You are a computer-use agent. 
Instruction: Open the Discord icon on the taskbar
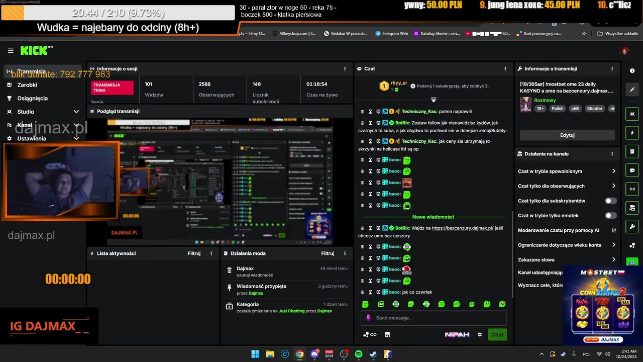(315, 354)
